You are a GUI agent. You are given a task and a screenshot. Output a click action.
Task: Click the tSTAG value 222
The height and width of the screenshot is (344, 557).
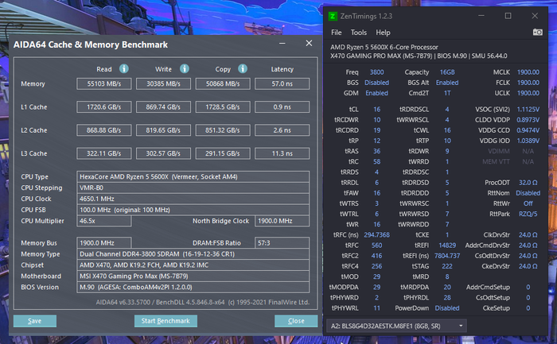[447, 266]
